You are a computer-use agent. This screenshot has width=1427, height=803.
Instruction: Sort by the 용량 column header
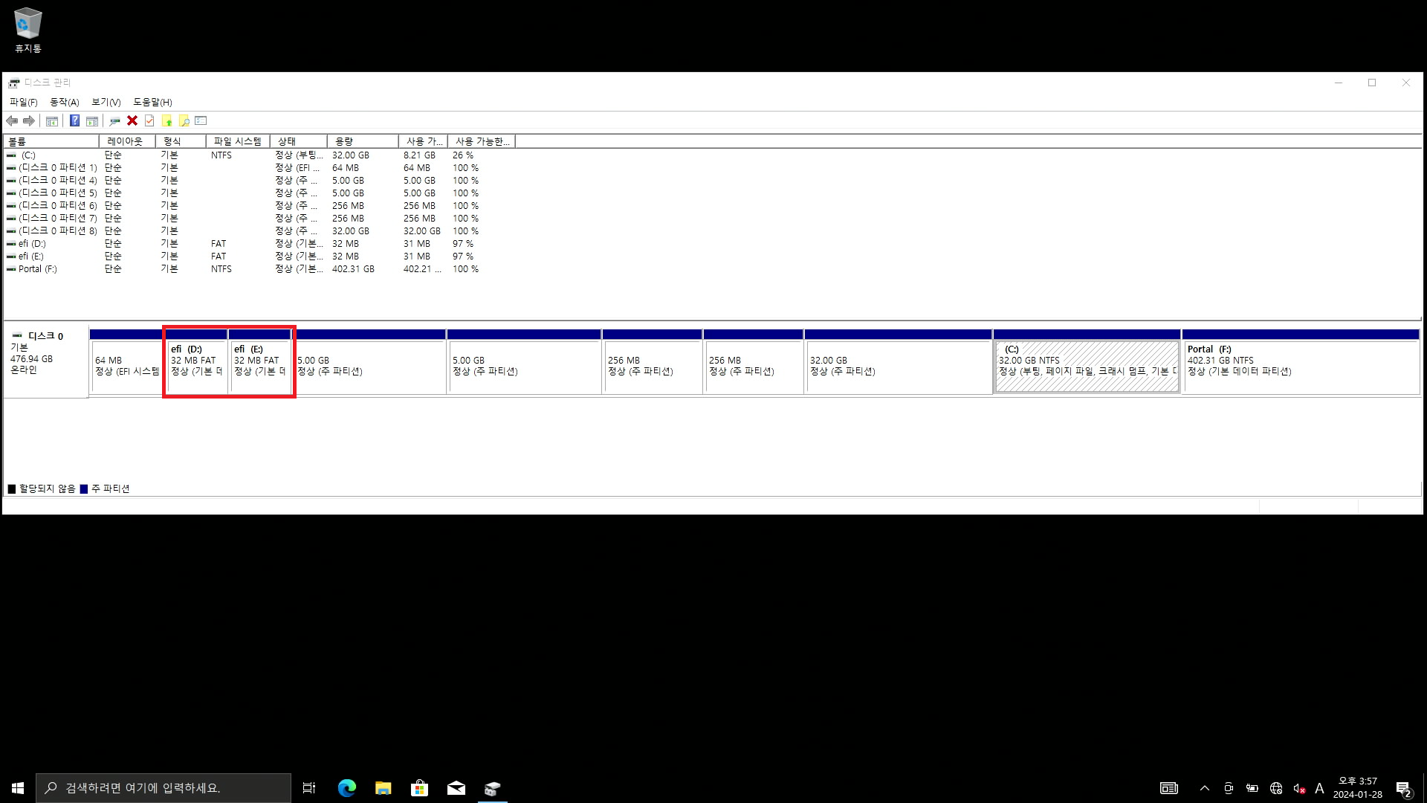tap(362, 141)
